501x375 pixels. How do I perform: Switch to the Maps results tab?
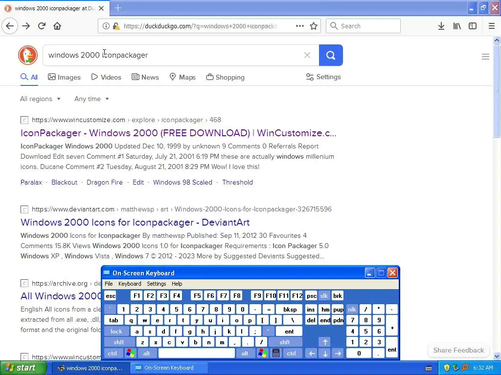pos(182,77)
